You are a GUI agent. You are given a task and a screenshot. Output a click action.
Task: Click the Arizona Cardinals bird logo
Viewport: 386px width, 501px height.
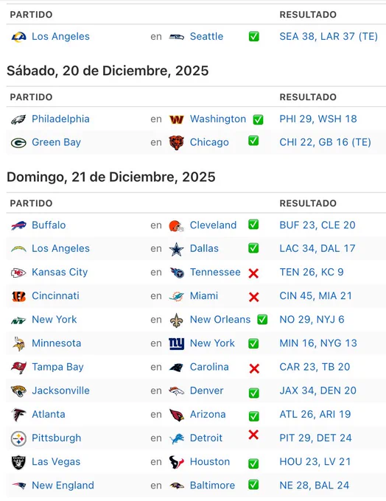pos(176,415)
